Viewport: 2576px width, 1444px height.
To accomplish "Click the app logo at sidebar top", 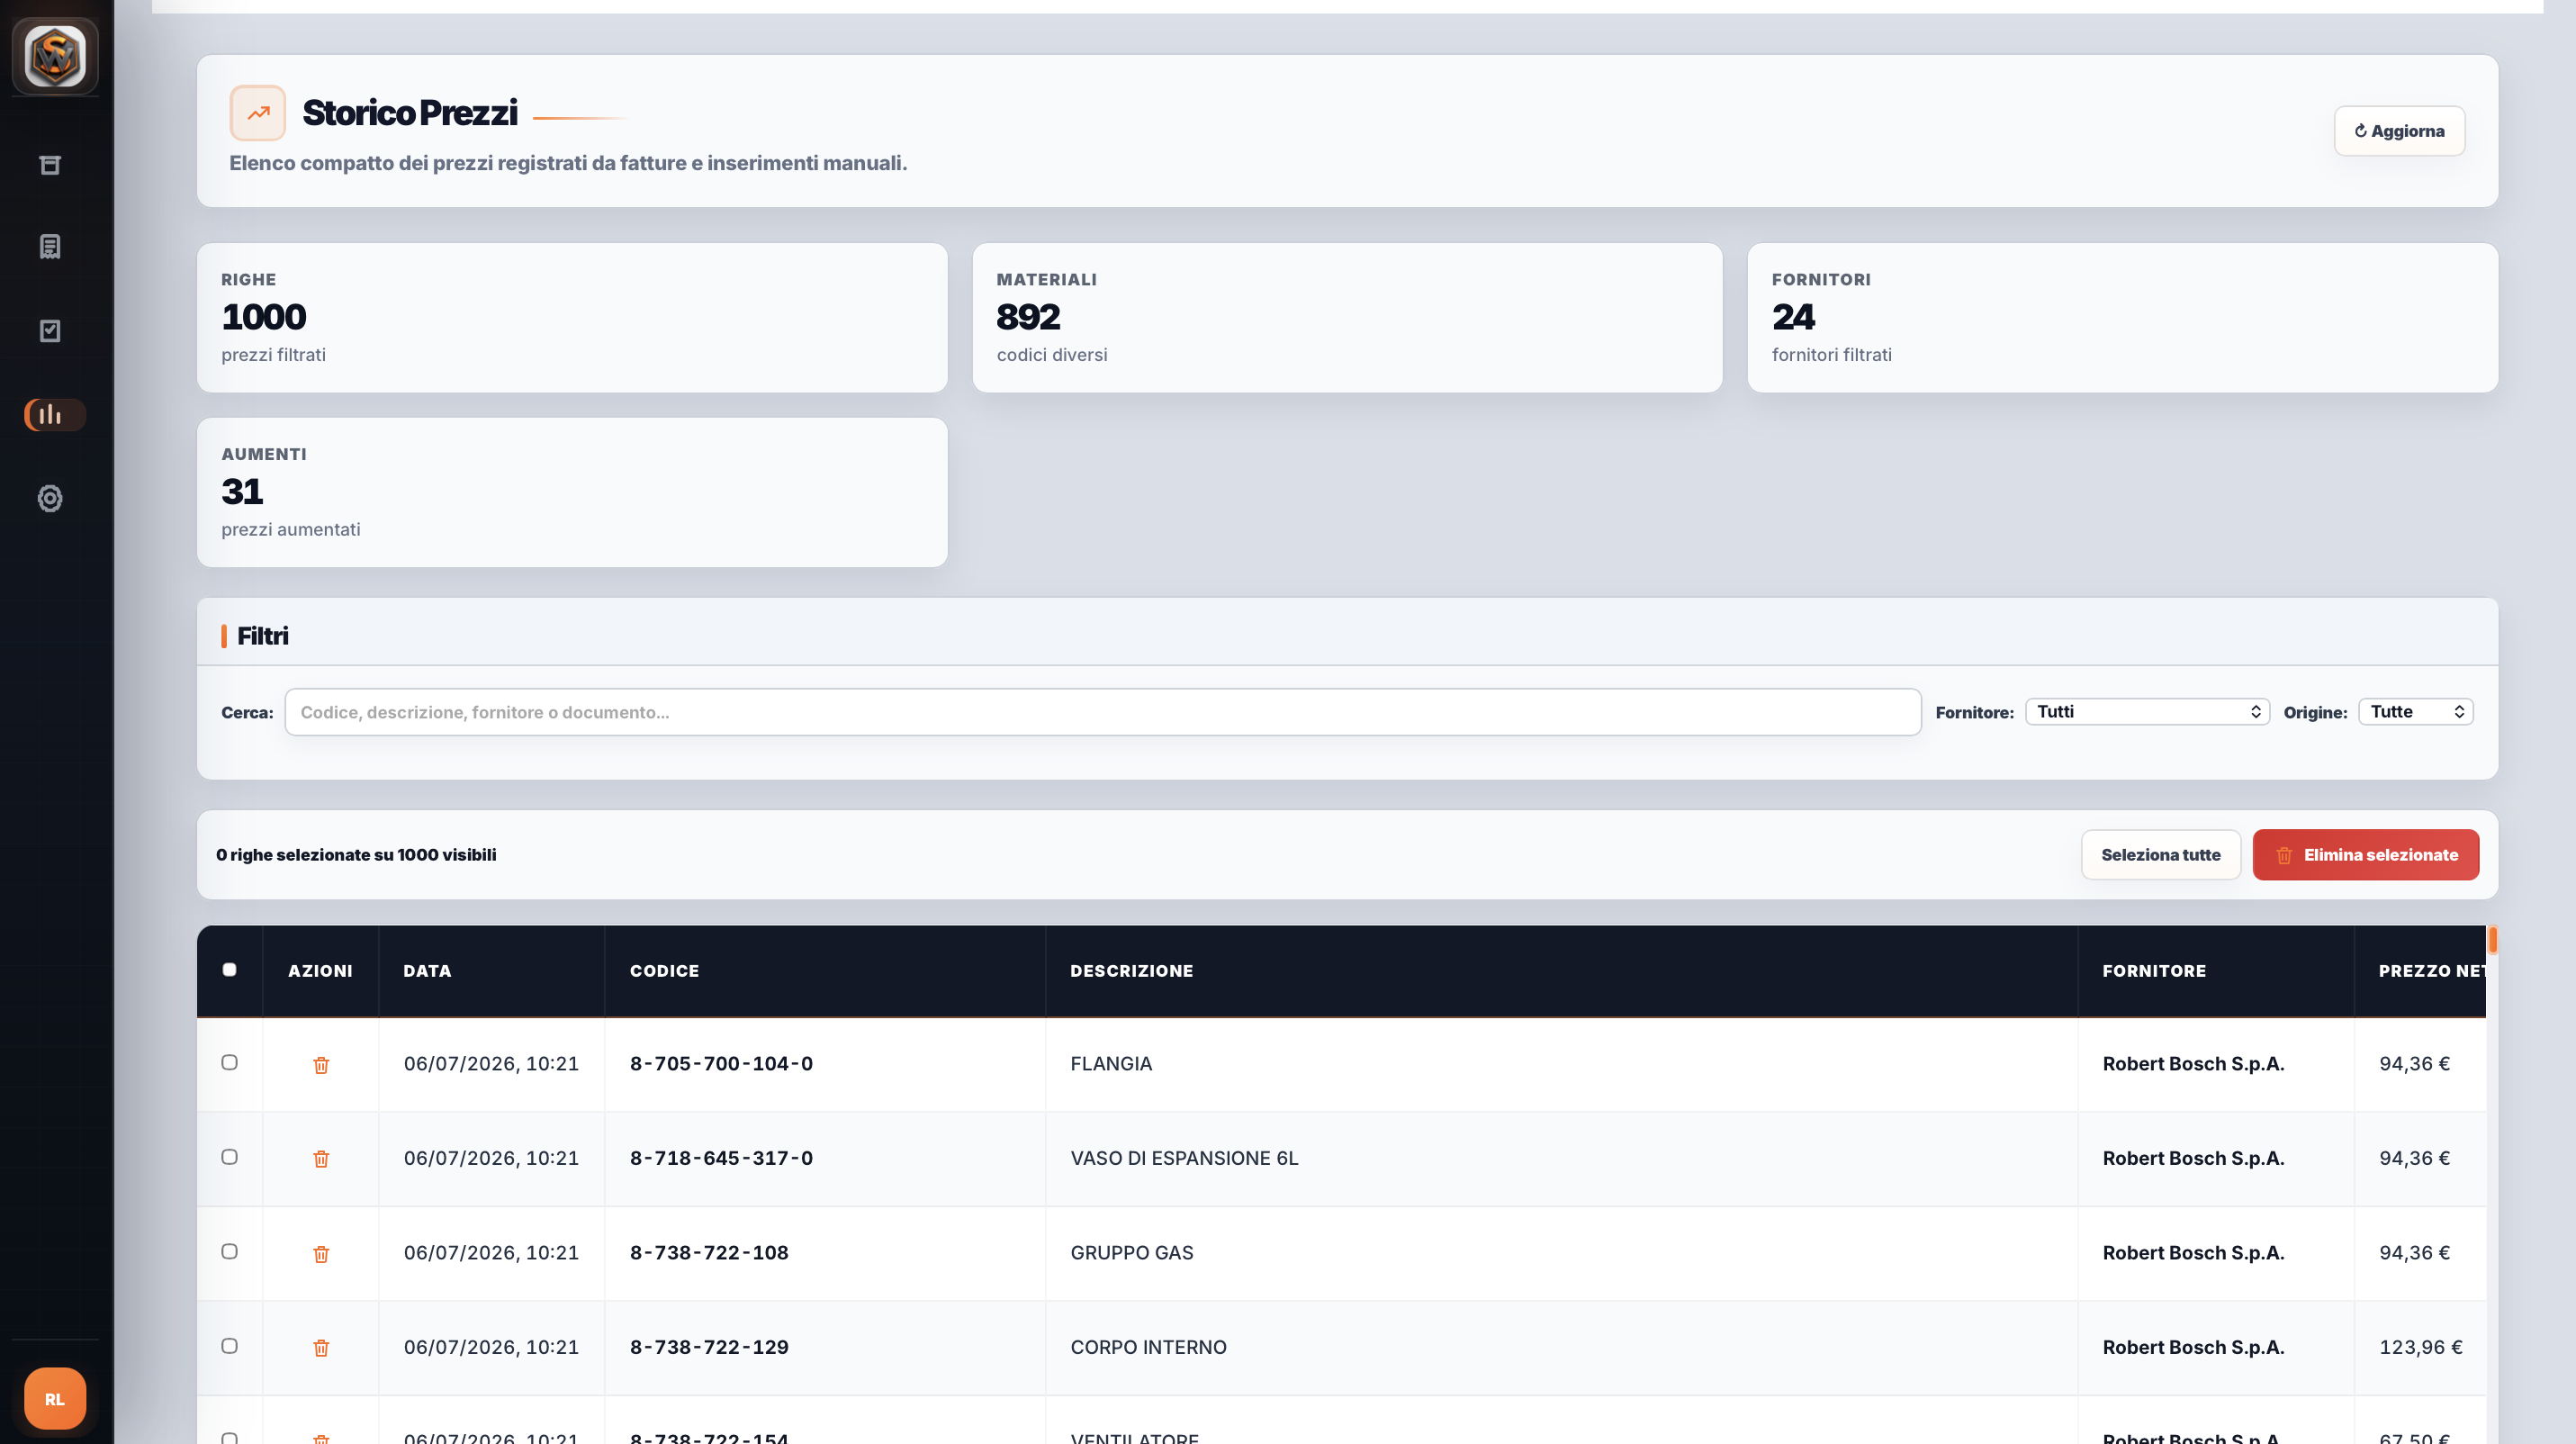I will tap(55, 56).
